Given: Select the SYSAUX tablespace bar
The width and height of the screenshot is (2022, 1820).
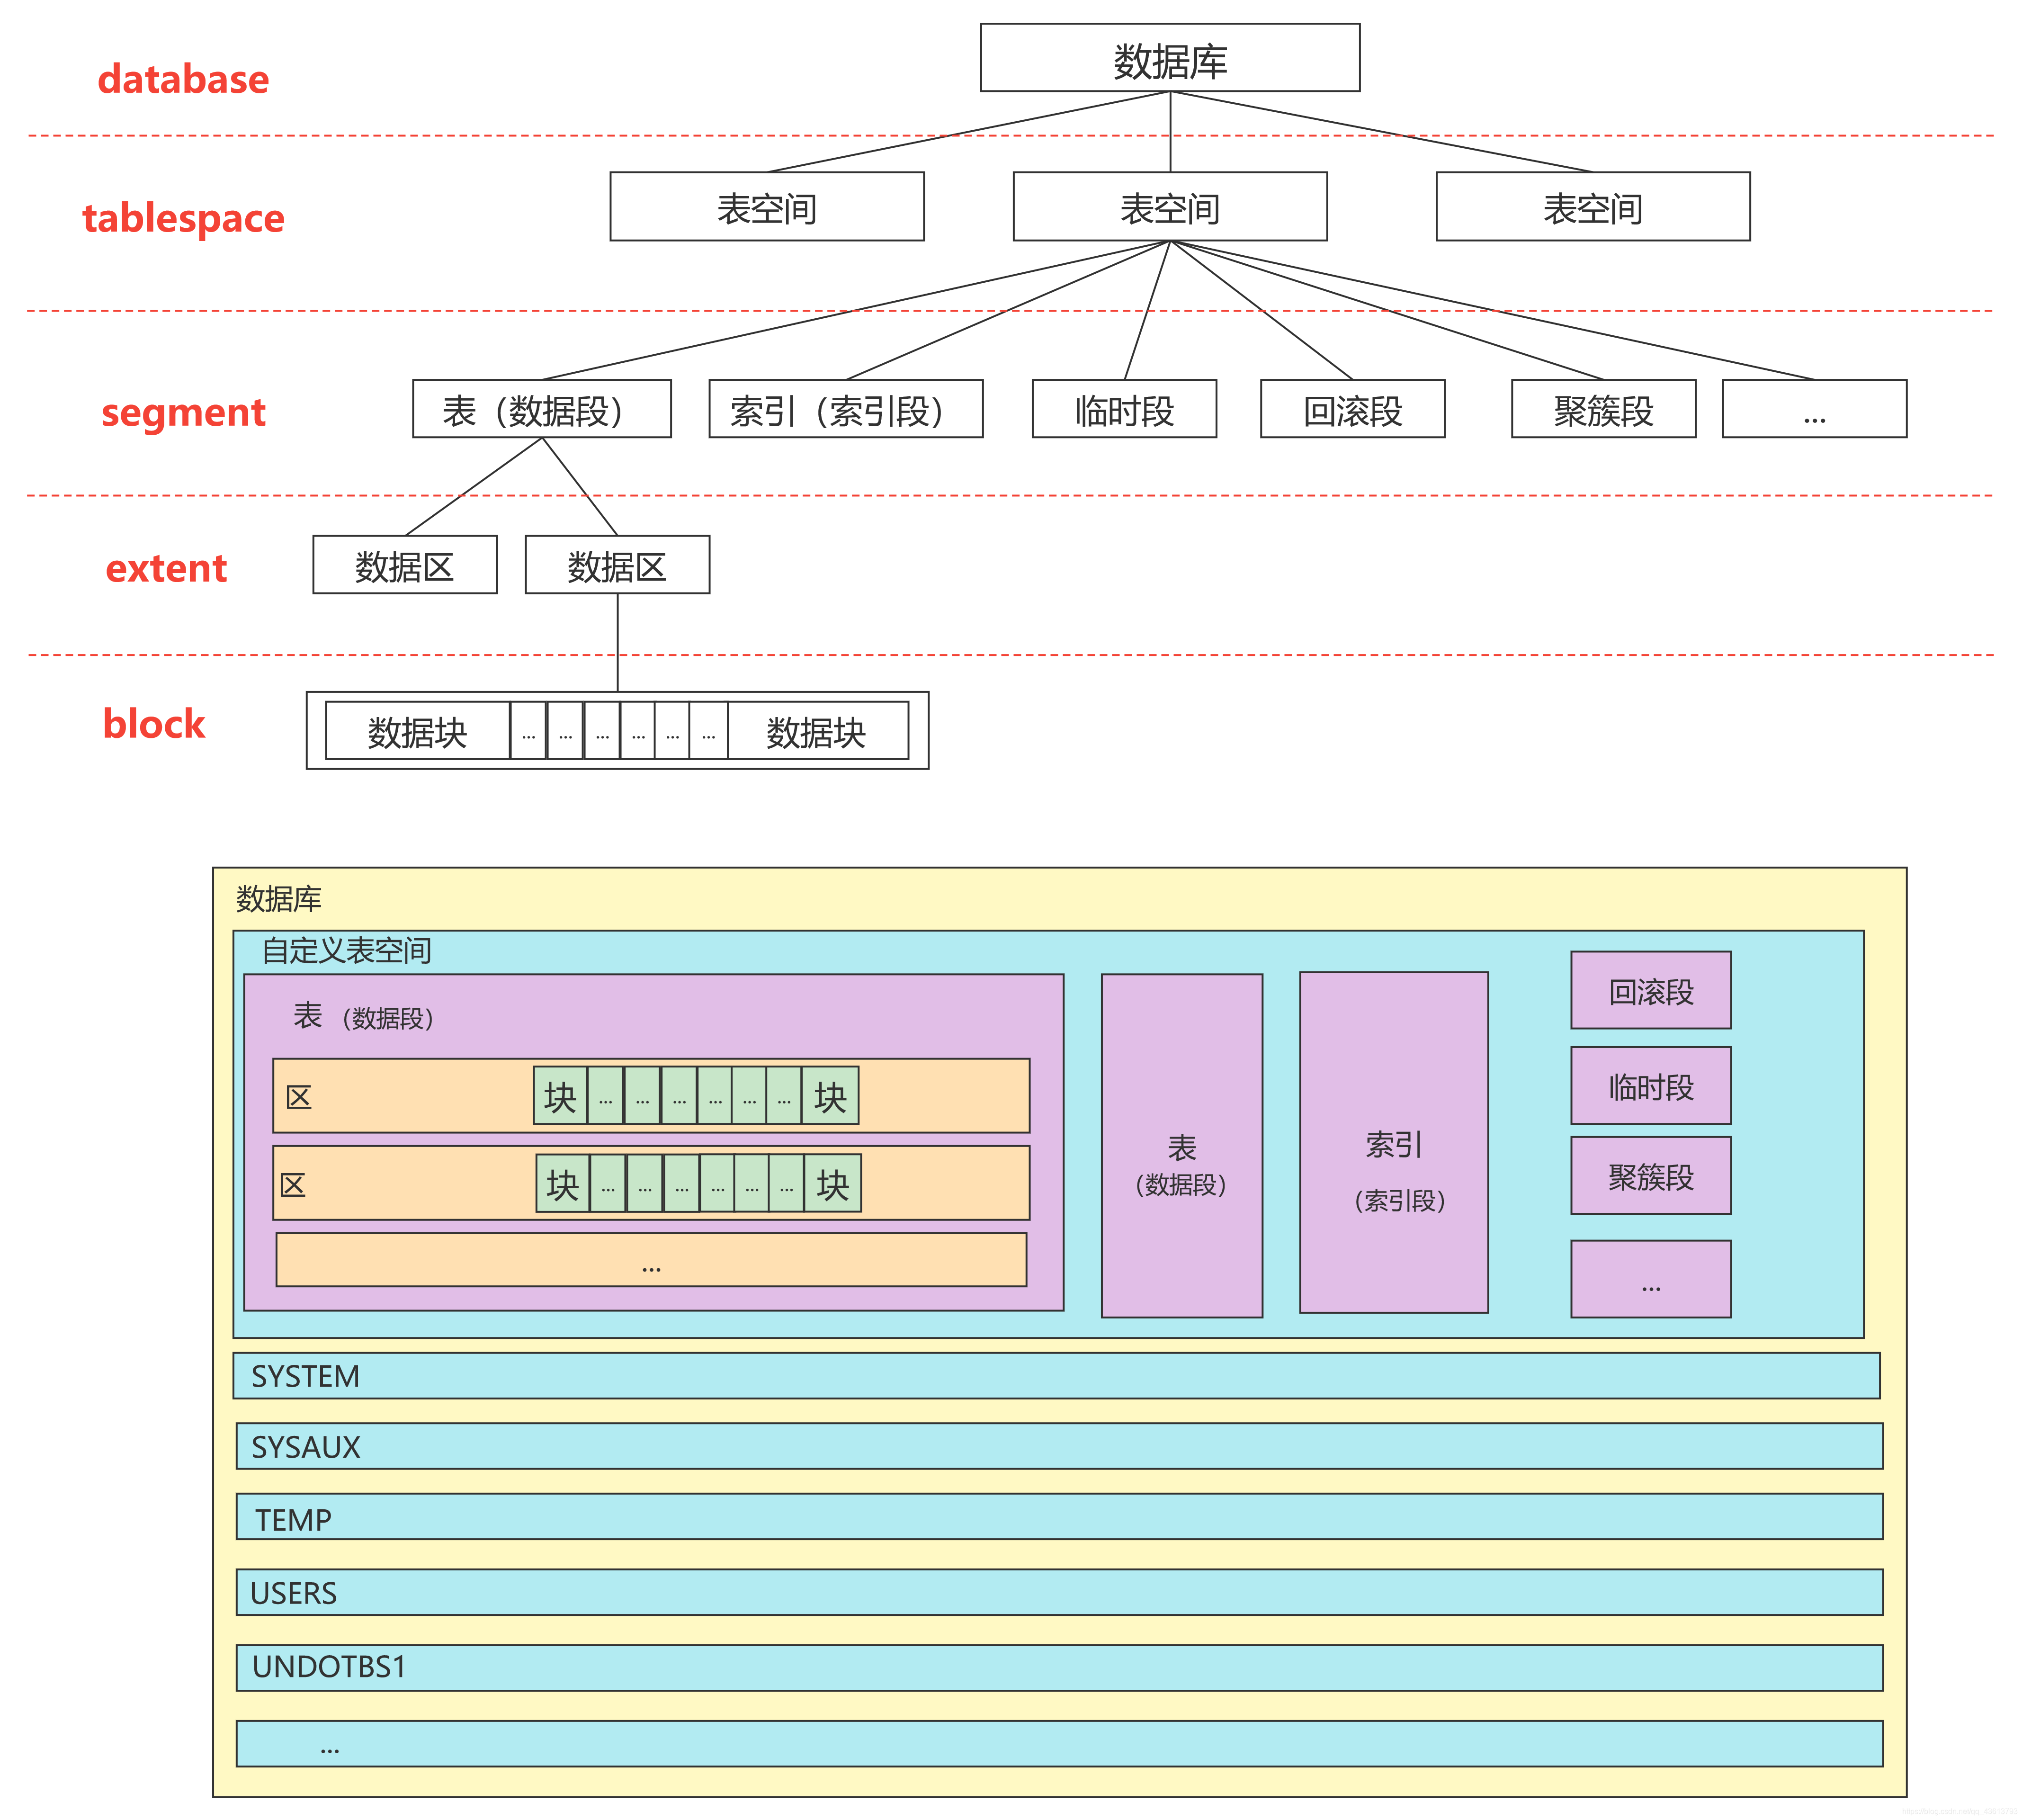Looking at the screenshot, I should [1059, 1446].
